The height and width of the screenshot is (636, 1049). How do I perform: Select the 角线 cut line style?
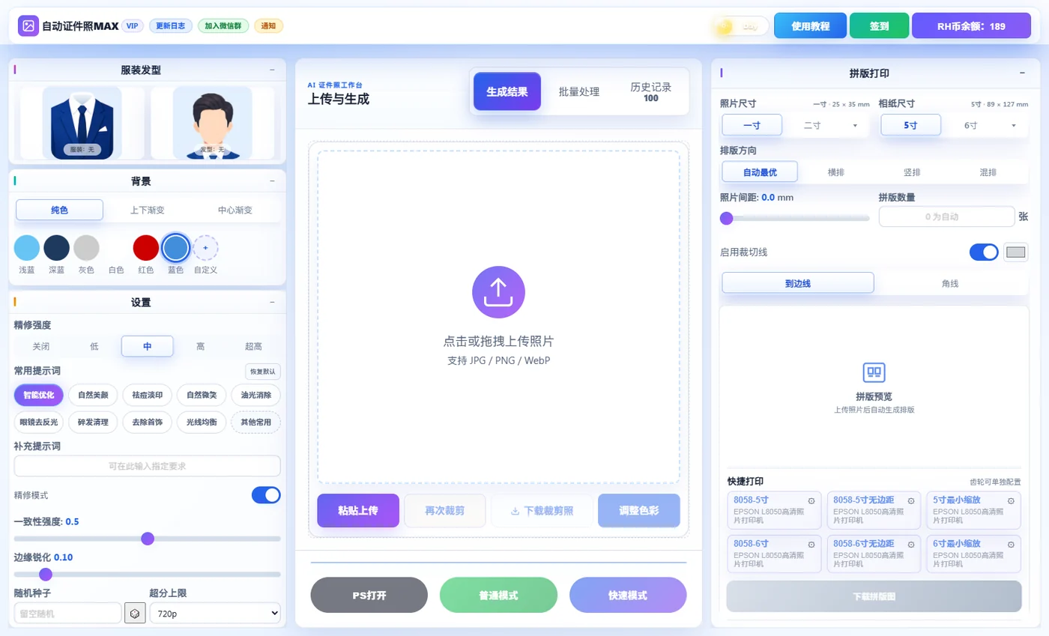950,283
